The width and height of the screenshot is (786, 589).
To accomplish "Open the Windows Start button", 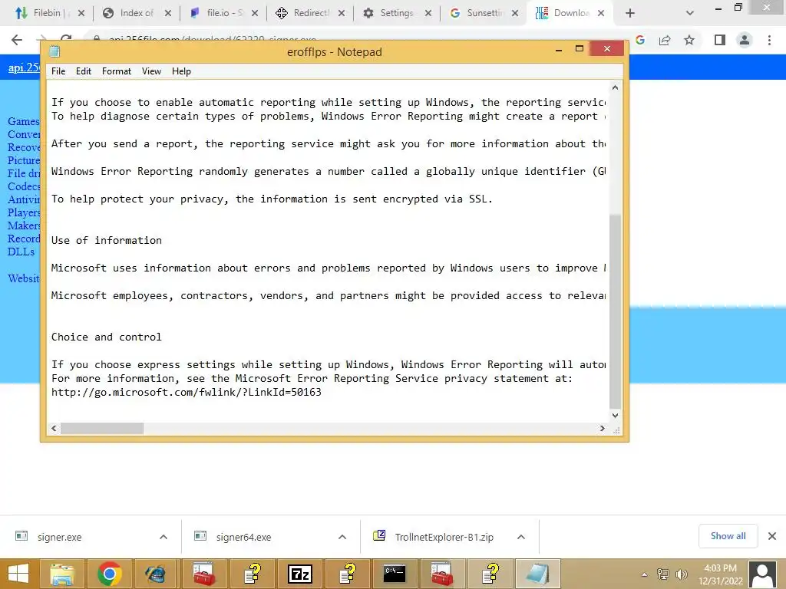I will [x=18, y=574].
